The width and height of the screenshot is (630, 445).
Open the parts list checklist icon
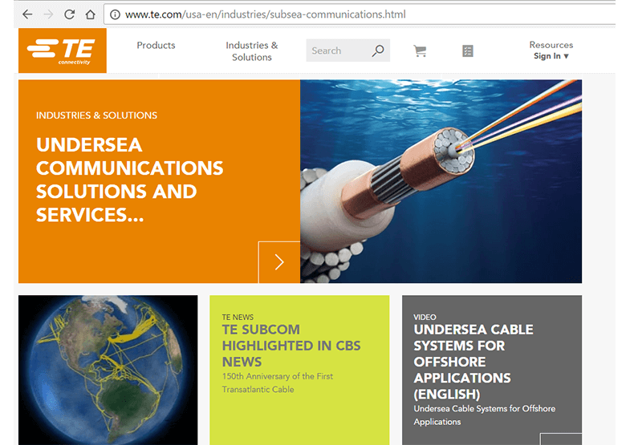[x=468, y=51]
